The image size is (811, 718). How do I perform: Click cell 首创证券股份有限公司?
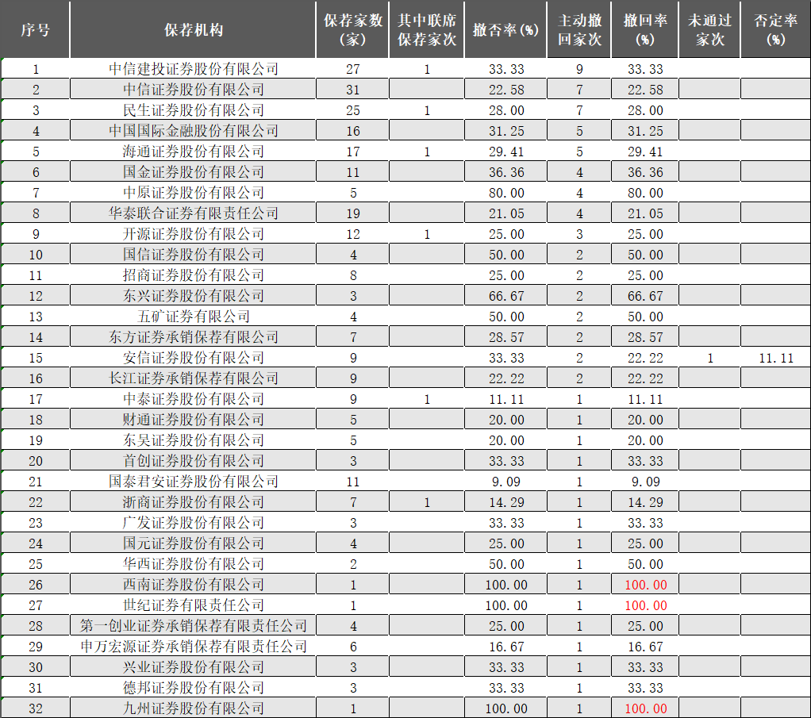pyautogui.click(x=193, y=461)
